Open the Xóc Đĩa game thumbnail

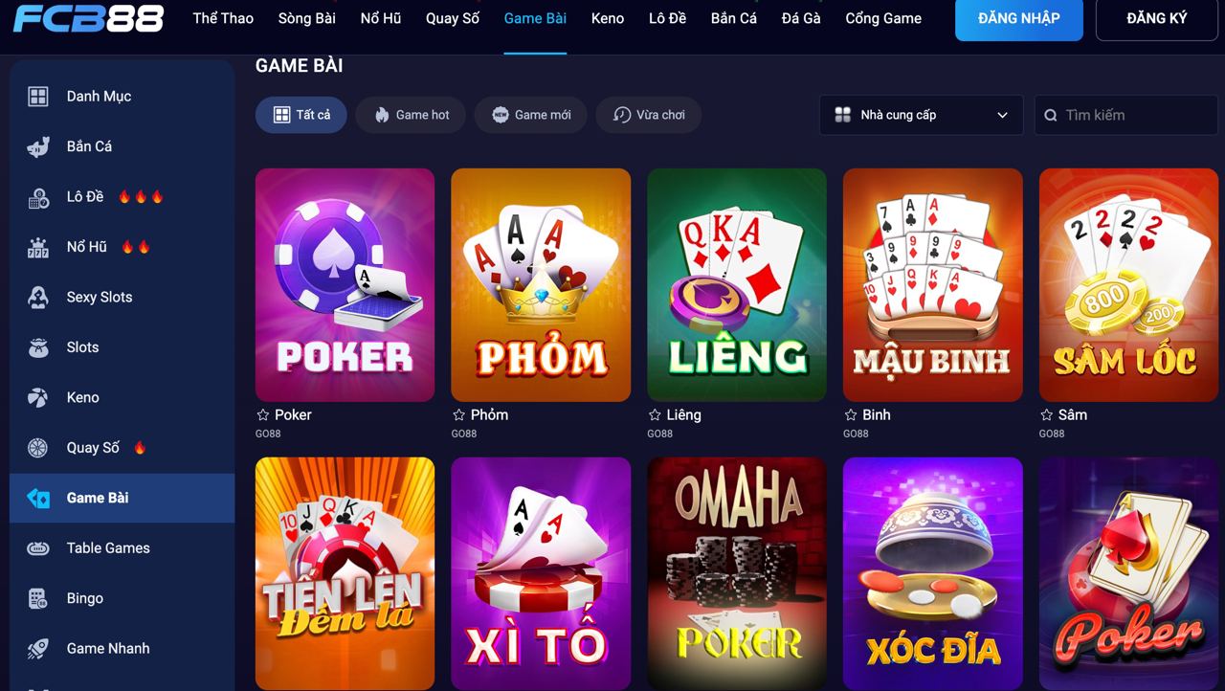coord(933,574)
